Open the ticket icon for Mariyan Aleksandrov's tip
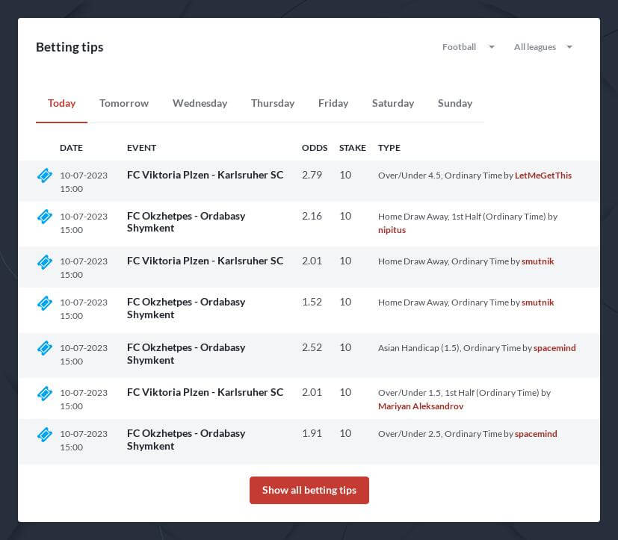The image size is (618, 540). 45,393
